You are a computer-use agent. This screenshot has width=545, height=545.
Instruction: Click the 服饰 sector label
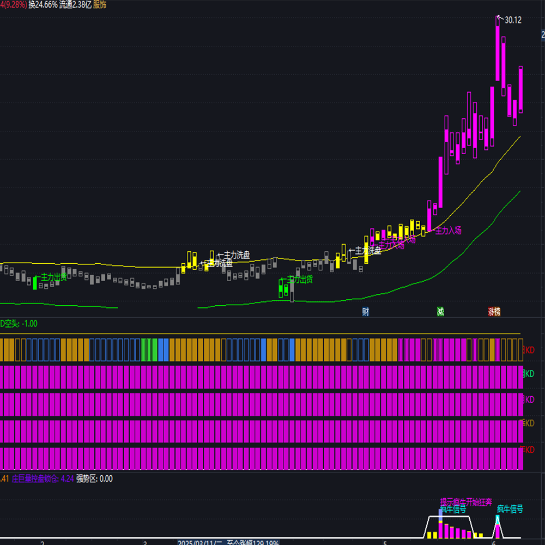tap(99, 4)
